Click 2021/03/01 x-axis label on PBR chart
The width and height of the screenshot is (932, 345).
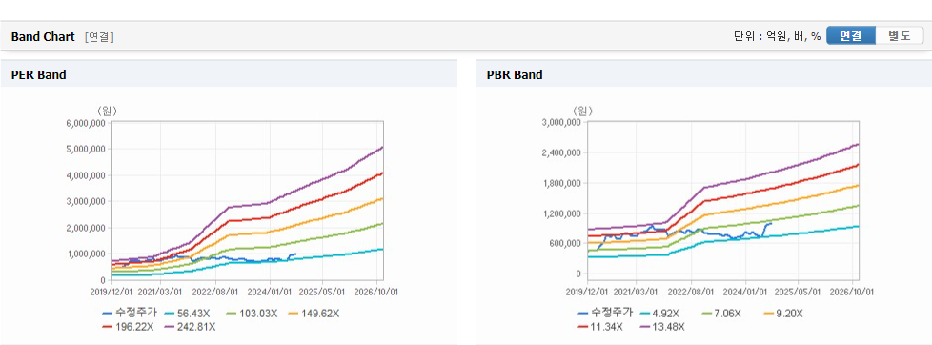[x=636, y=292]
